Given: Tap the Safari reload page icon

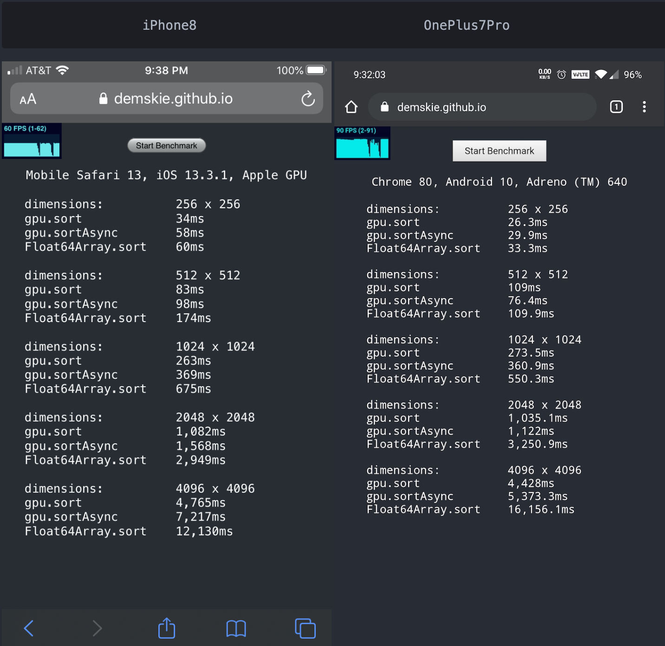Looking at the screenshot, I should [308, 99].
